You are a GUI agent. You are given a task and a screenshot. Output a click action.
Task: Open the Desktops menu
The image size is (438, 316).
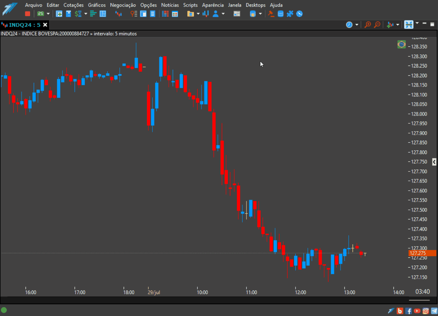(256, 5)
